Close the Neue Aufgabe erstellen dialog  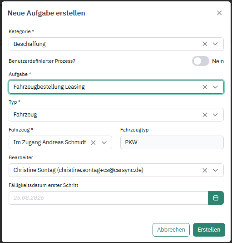[x=219, y=13]
